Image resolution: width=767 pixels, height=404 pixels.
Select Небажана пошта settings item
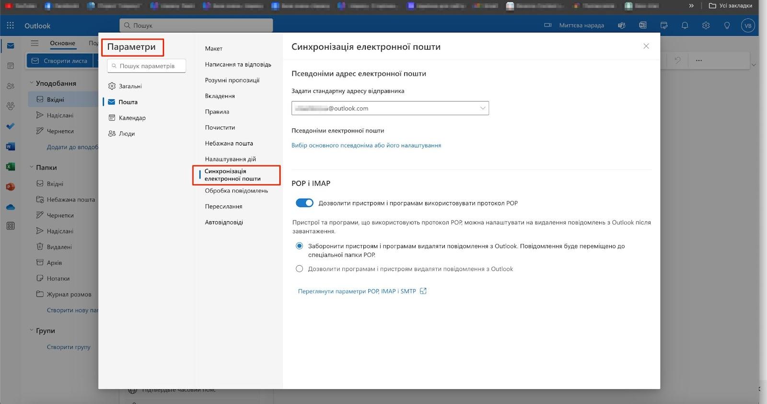click(229, 143)
